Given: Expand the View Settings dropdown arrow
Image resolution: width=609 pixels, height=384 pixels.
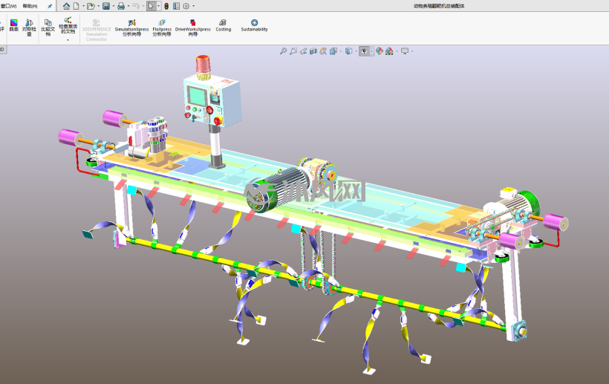Looking at the screenshot, I should coord(412,51).
